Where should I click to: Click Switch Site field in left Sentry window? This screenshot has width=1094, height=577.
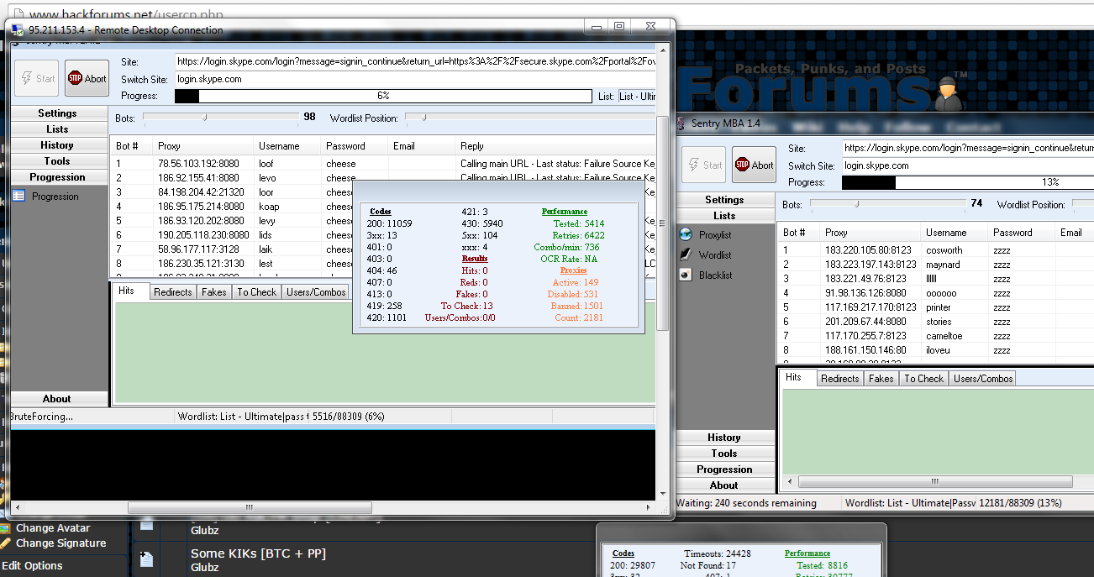[x=415, y=79]
